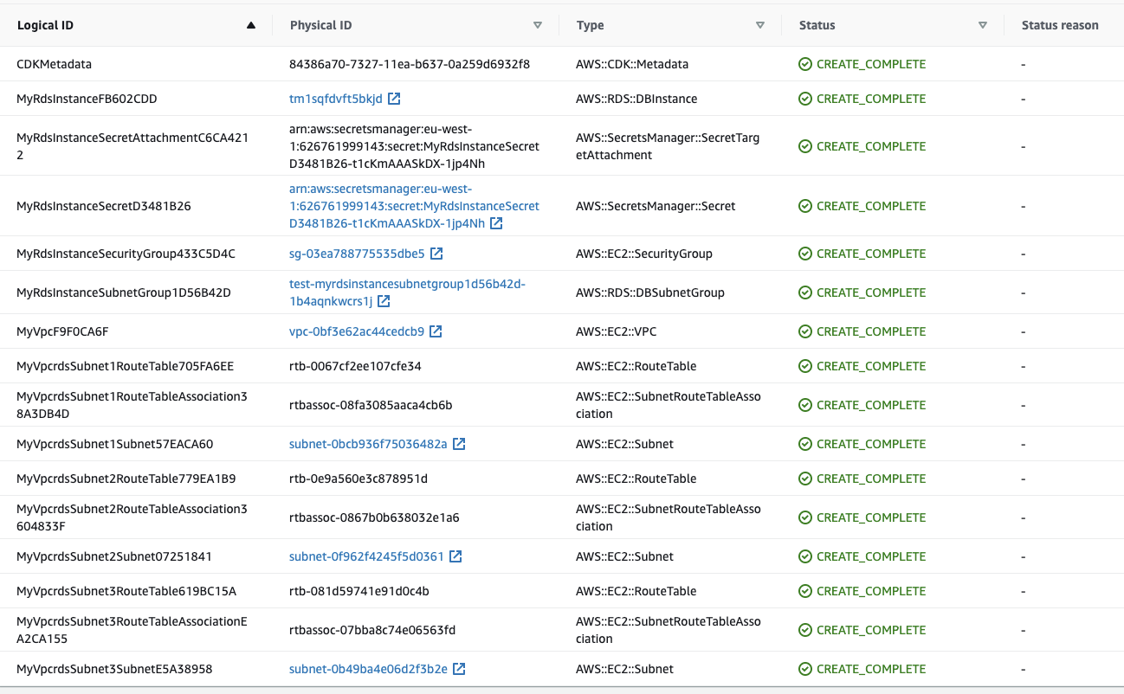Click the horizontal scrollbar at the bottom
This screenshot has height=694, width=1124.
[562, 690]
